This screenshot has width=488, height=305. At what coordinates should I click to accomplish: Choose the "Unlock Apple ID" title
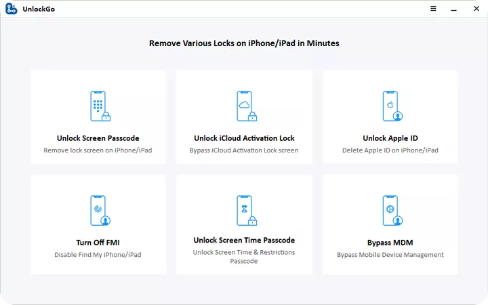click(390, 138)
